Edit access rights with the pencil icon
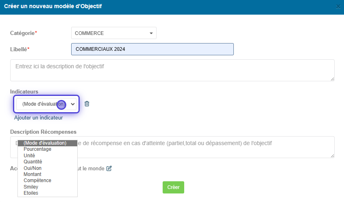 (109, 168)
